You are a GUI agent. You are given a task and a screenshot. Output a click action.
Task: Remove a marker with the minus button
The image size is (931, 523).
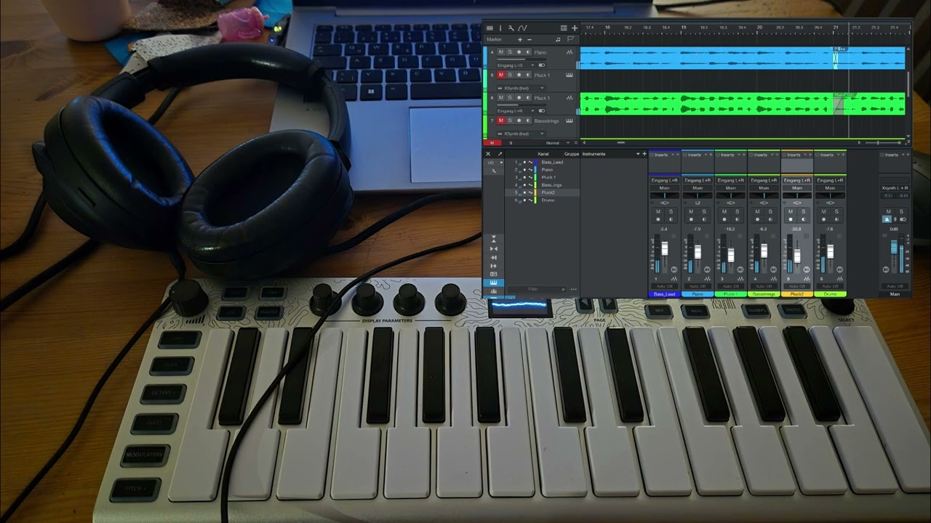[530, 39]
